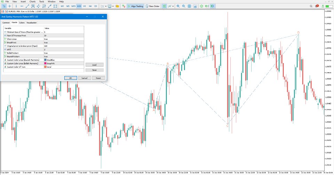Pick the SteelBlue color swatch

coord(45,60)
